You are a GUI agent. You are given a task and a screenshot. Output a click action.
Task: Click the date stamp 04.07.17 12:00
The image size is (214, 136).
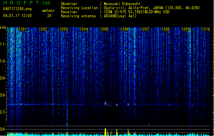[17, 15]
